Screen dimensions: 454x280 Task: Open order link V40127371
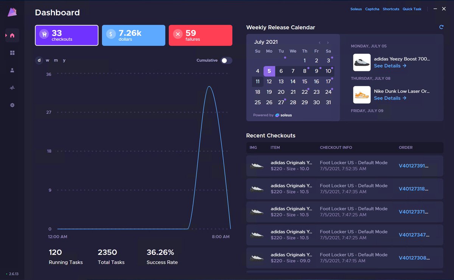pos(414,212)
